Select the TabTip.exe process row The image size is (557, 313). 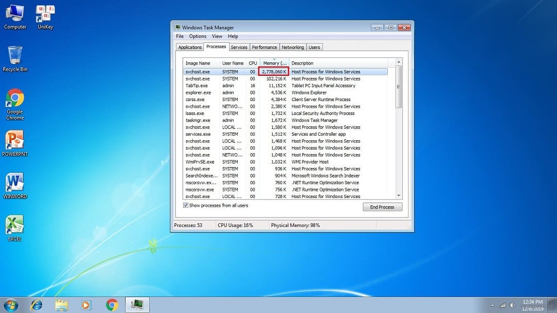285,86
